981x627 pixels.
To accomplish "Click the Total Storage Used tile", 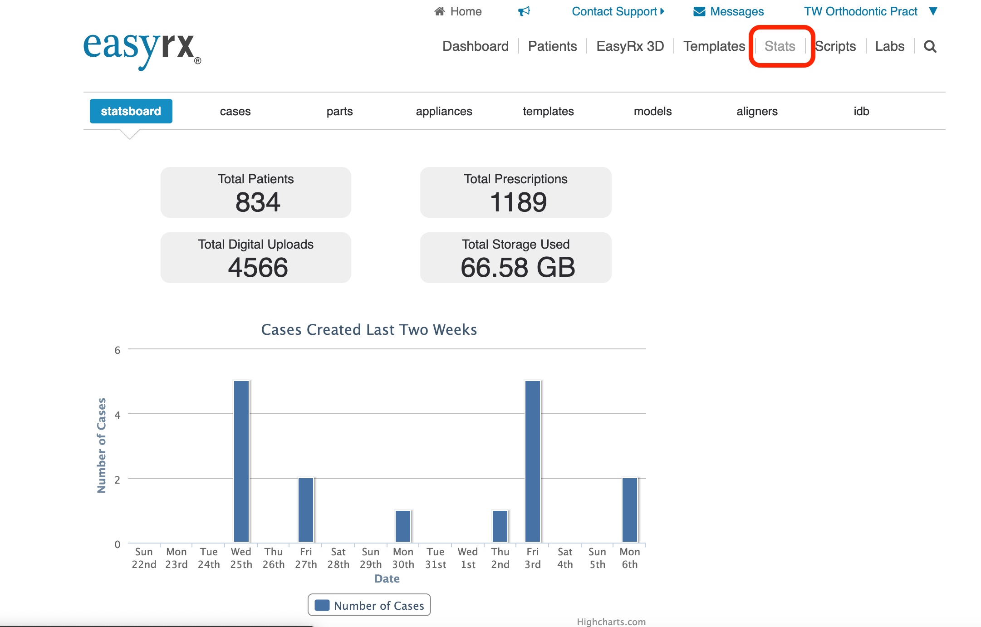I will tap(515, 258).
